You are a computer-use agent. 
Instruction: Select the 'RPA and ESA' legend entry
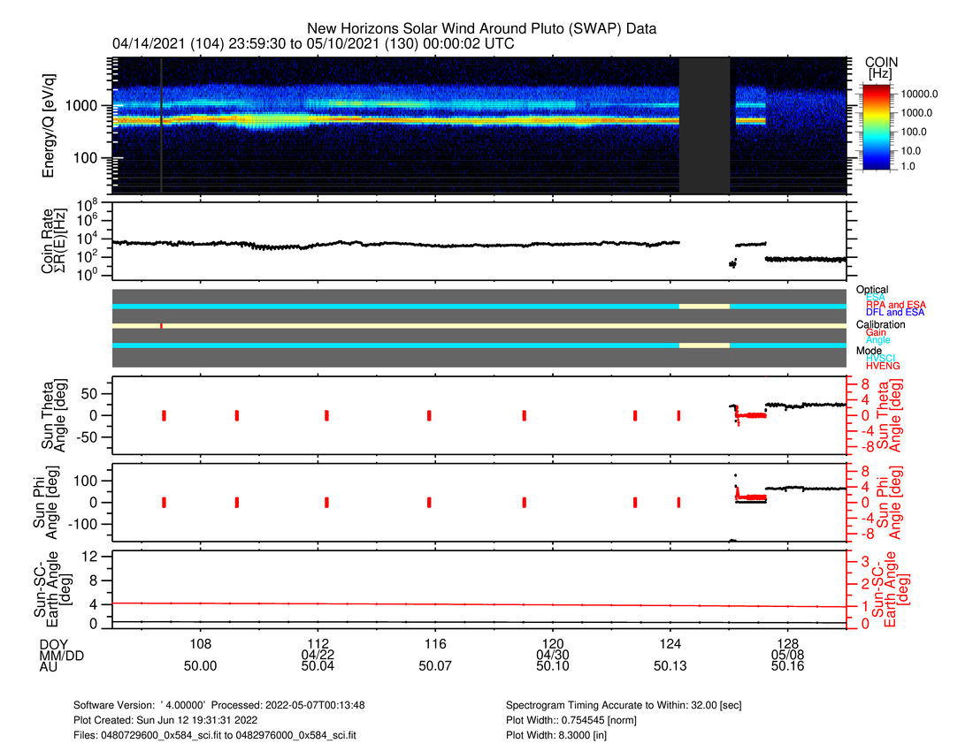[x=895, y=305]
